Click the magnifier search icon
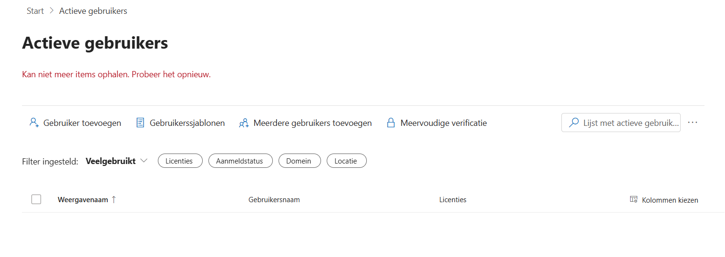Image resolution: width=725 pixels, height=257 pixels. tap(574, 123)
